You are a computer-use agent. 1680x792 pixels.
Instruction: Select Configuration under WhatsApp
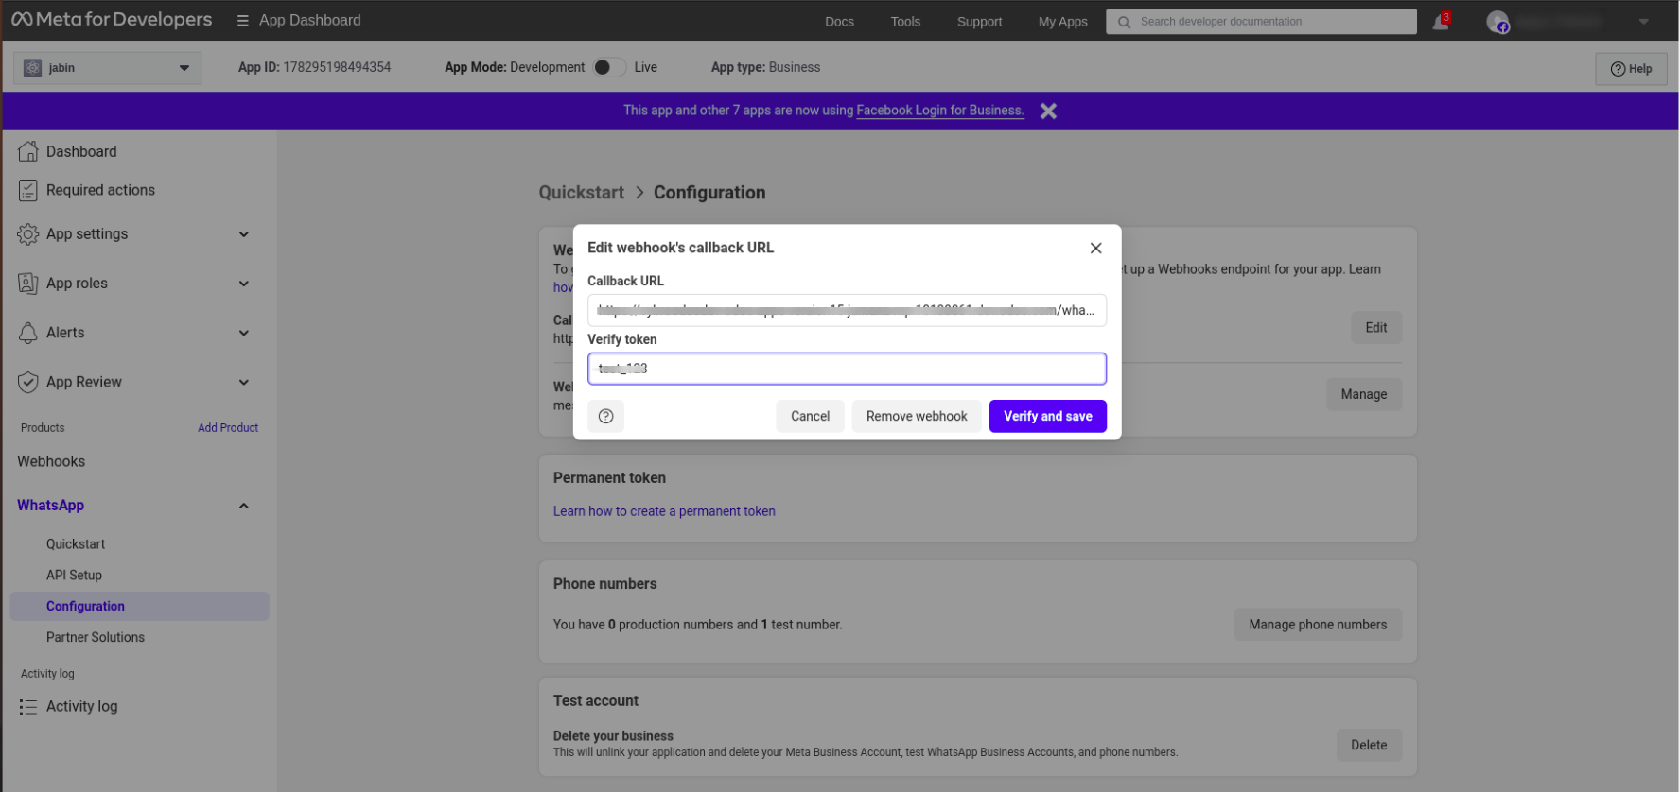pyautogui.click(x=140, y=607)
